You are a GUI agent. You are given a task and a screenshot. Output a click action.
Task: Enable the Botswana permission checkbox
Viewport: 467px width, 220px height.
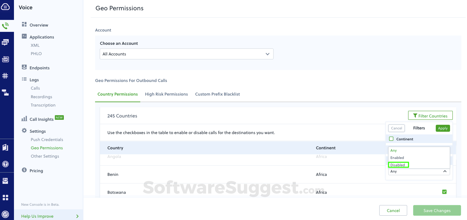[444, 192]
